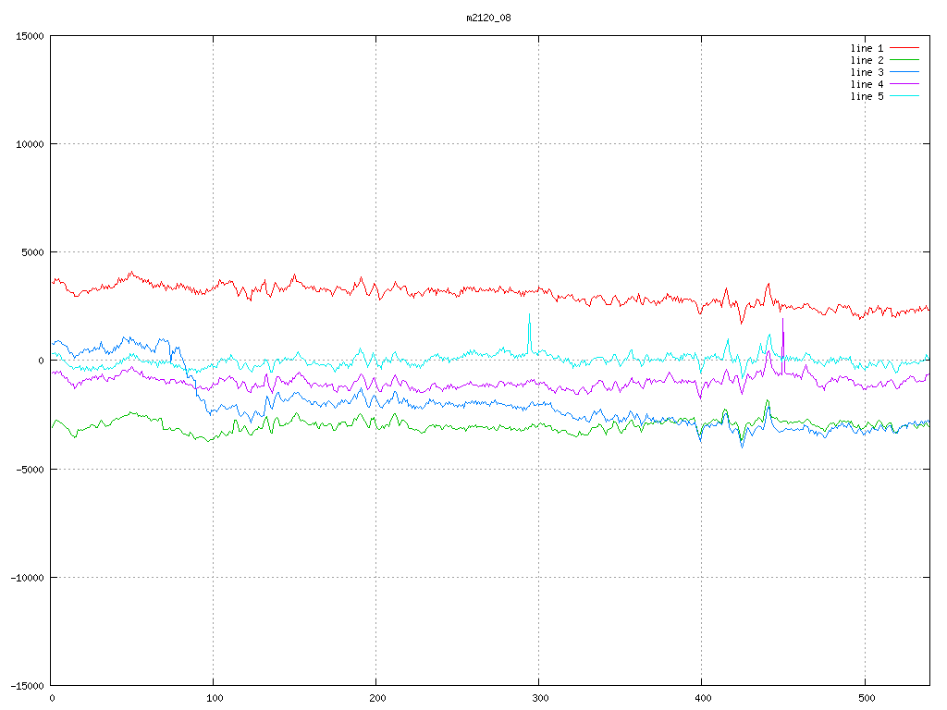The height and width of the screenshot is (710, 947).
Task: Click the green line 2 legend sample
Action: (x=904, y=60)
